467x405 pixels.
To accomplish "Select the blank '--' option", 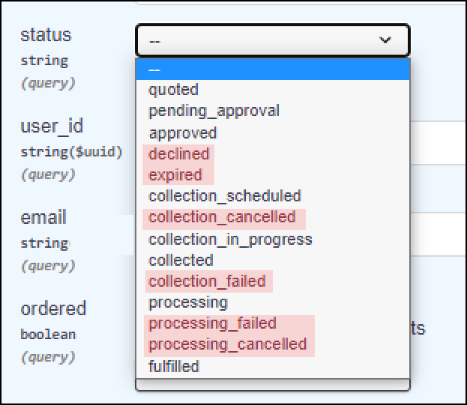I will click(x=273, y=70).
